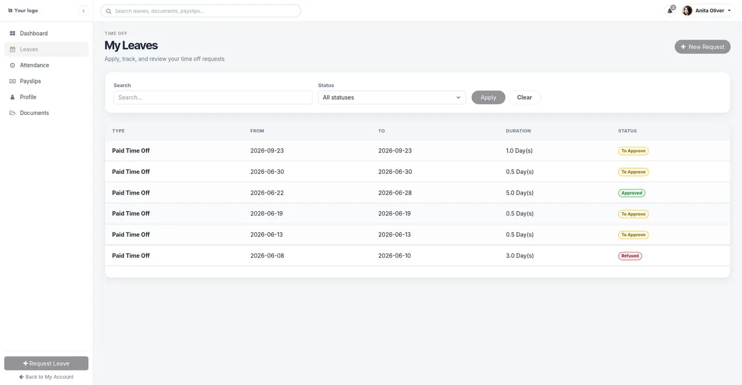The height and width of the screenshot is (385, 742).
Task: Click the filter Search input field
Action: pos(213,97)
